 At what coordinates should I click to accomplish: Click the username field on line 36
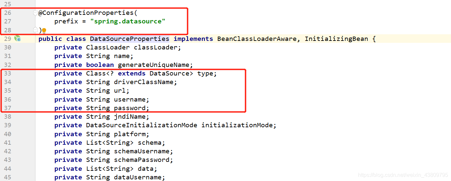[130, 100]
